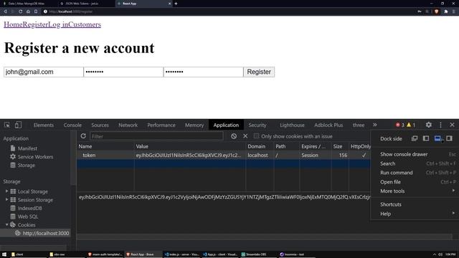This screenshot has width=459, height=258.
Task: Select the token cookie row
Action: [224, 156]
